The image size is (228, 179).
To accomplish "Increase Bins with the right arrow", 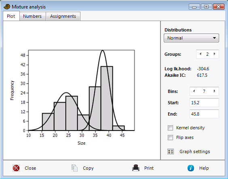I will coord(215,91).
